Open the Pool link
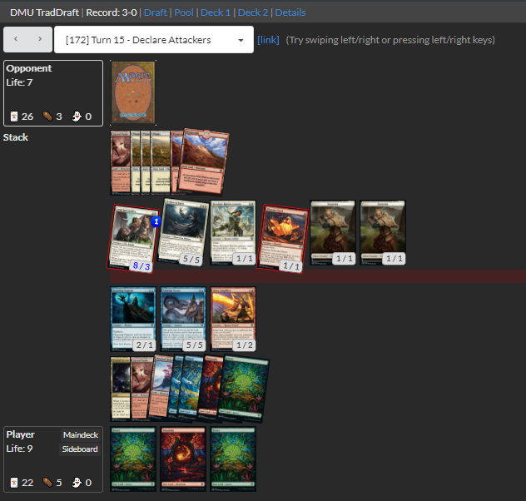The image size is (526, 501). pos(183,12)
